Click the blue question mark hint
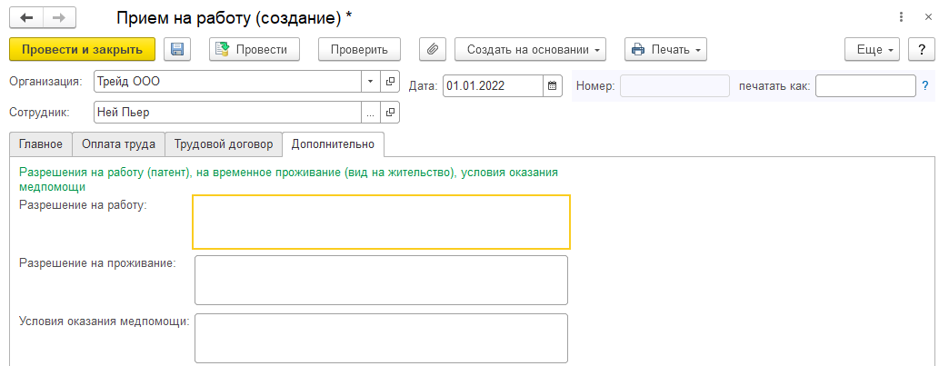Viewport: 949px width, 366px height. tap(925, 86)
